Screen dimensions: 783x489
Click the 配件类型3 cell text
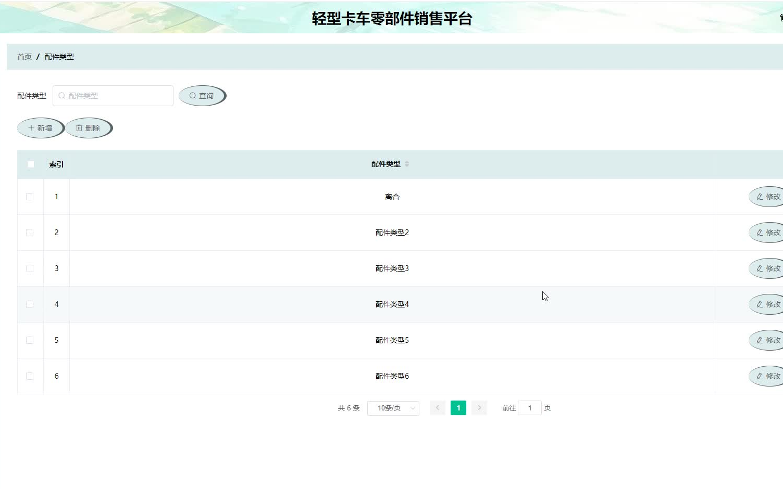point(392,268)
